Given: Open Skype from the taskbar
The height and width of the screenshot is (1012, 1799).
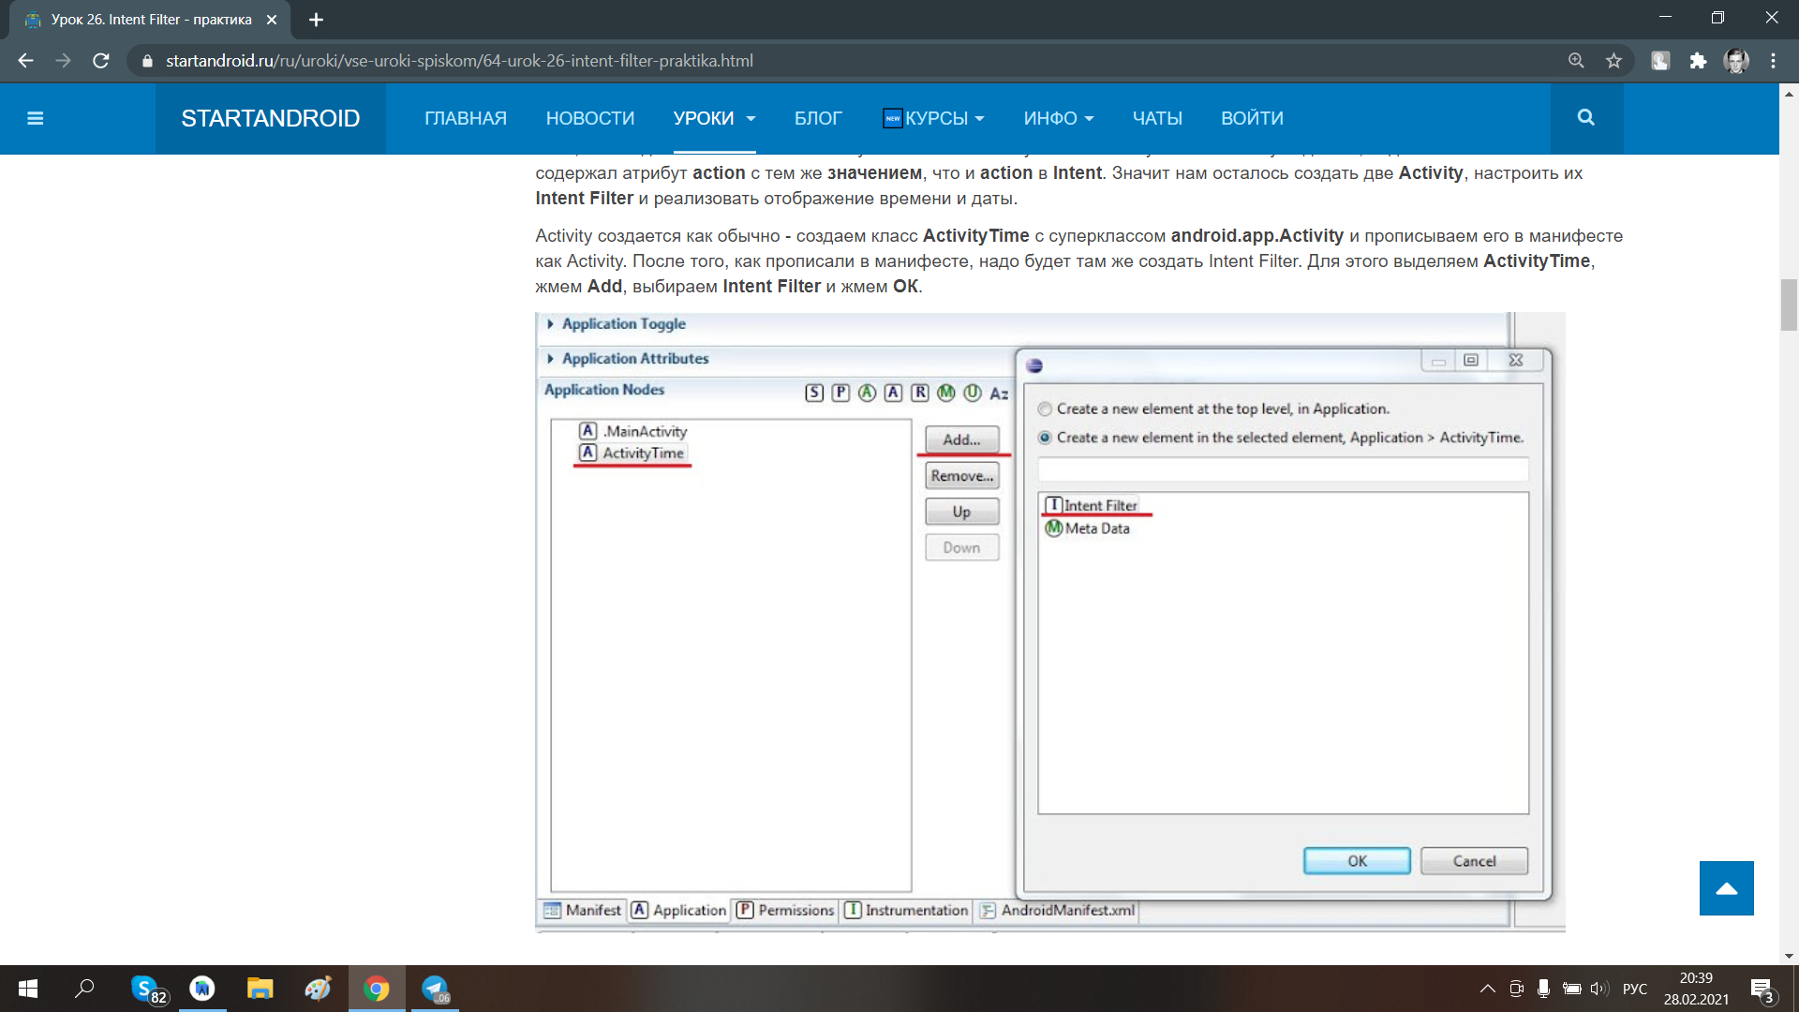Looking at the screenshot, I should point(144,989).
